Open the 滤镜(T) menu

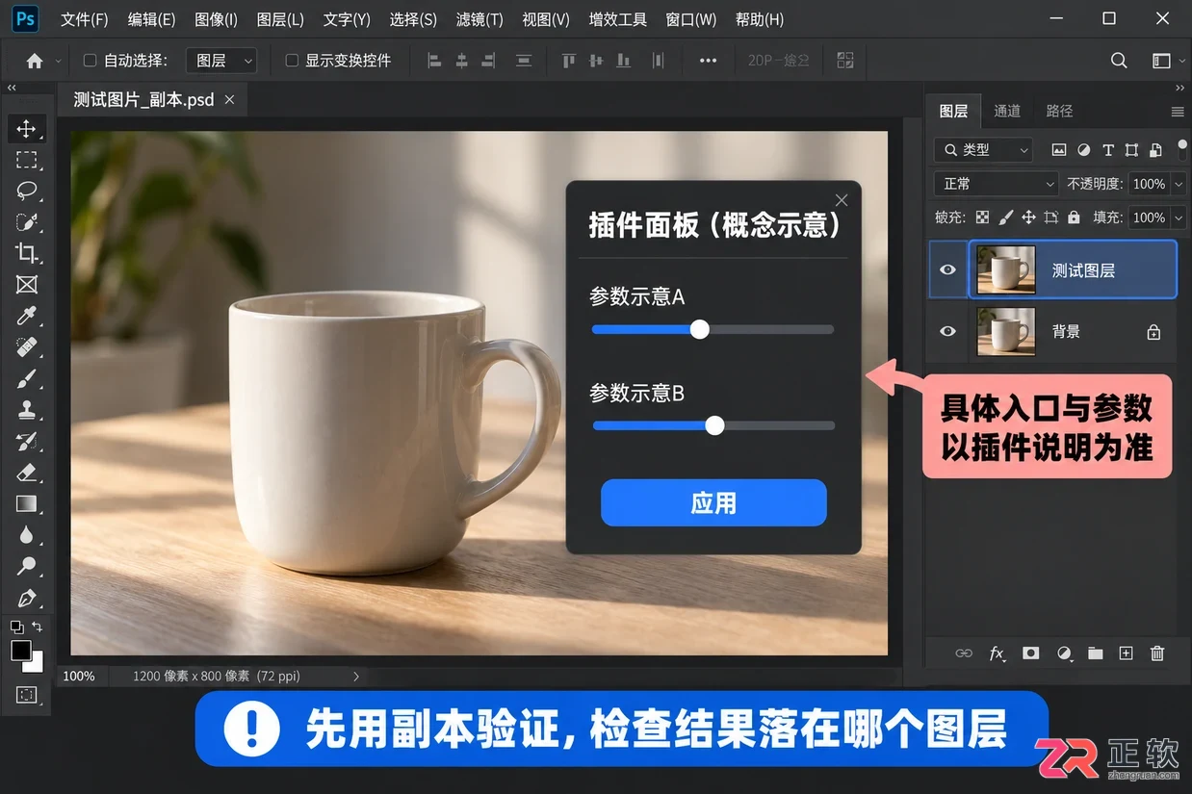pyautogui.click(x=479, y=19)
